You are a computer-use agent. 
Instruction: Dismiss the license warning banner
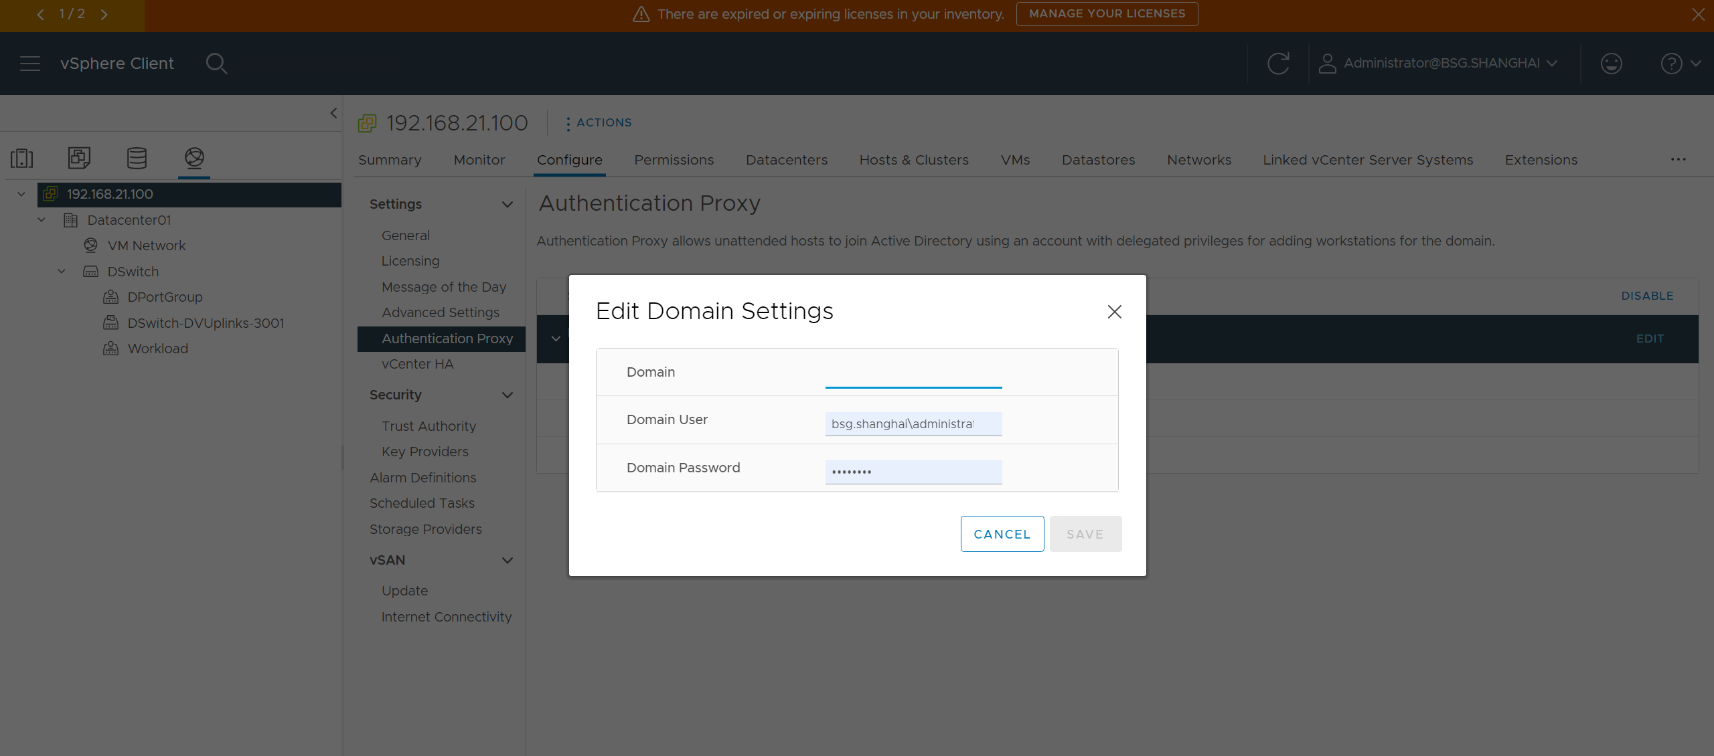coord(1699,14)
